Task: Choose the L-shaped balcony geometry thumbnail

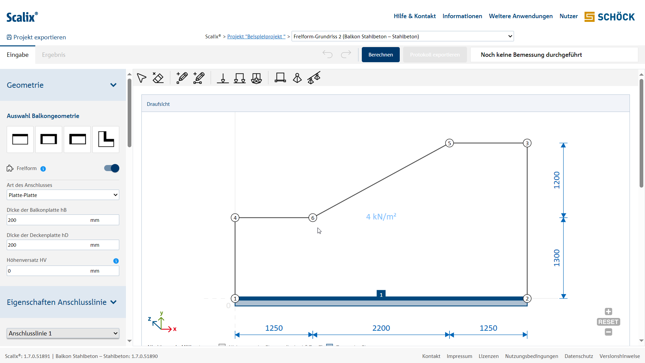Action: point(106,139)
